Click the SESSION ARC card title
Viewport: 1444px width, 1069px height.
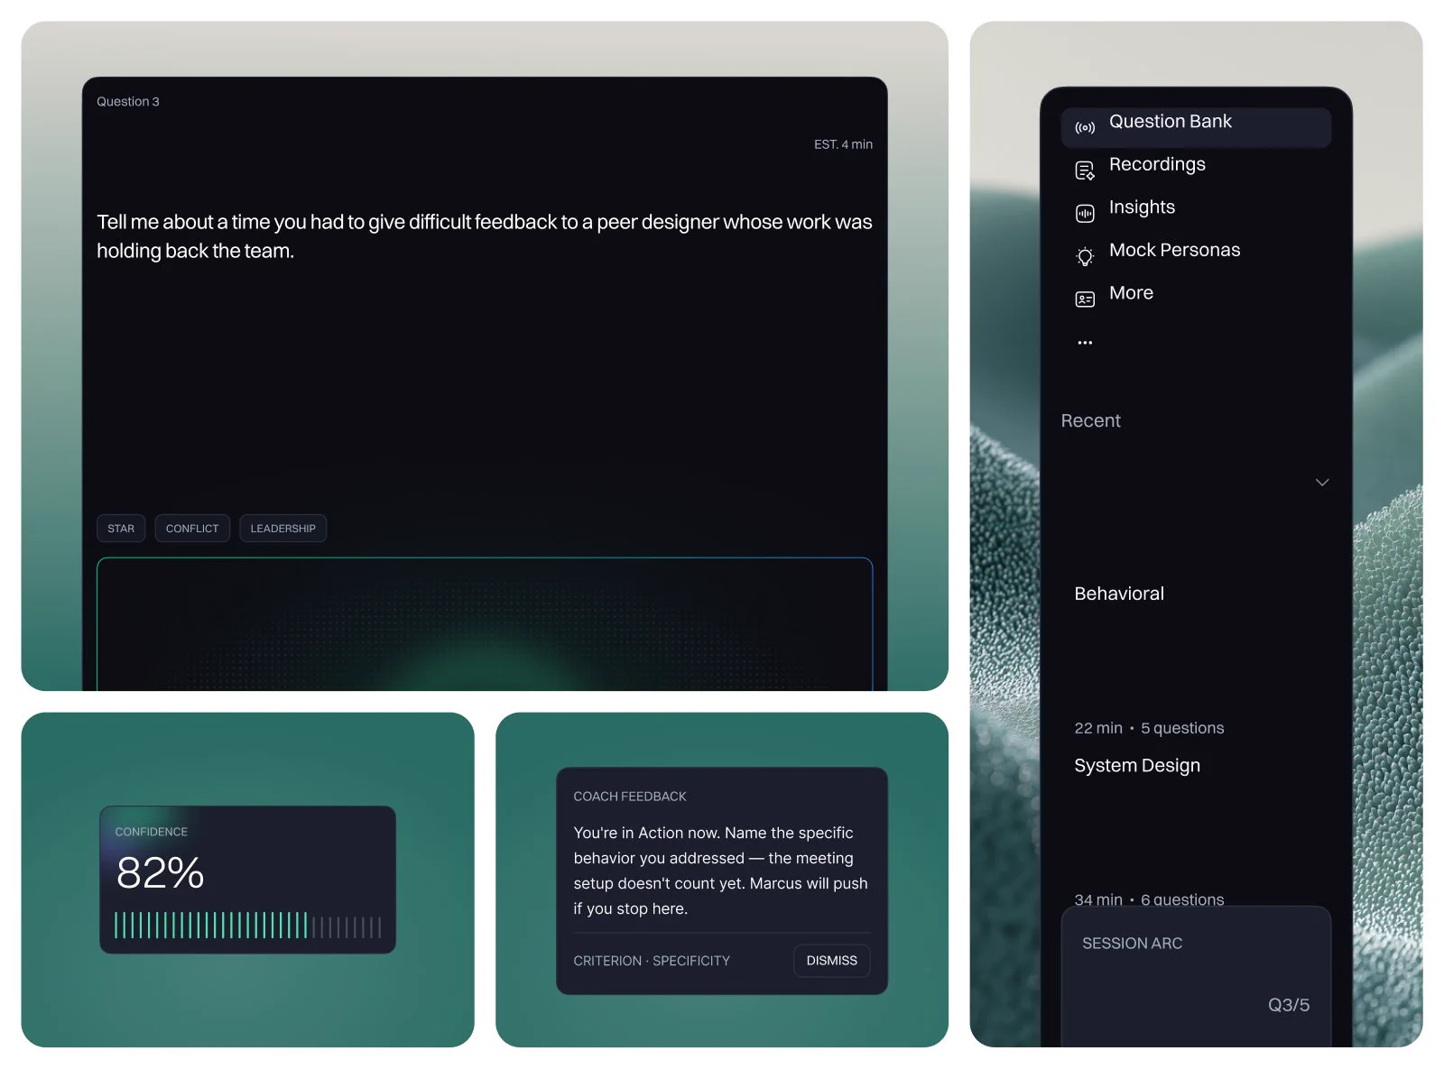[1132, 944]
